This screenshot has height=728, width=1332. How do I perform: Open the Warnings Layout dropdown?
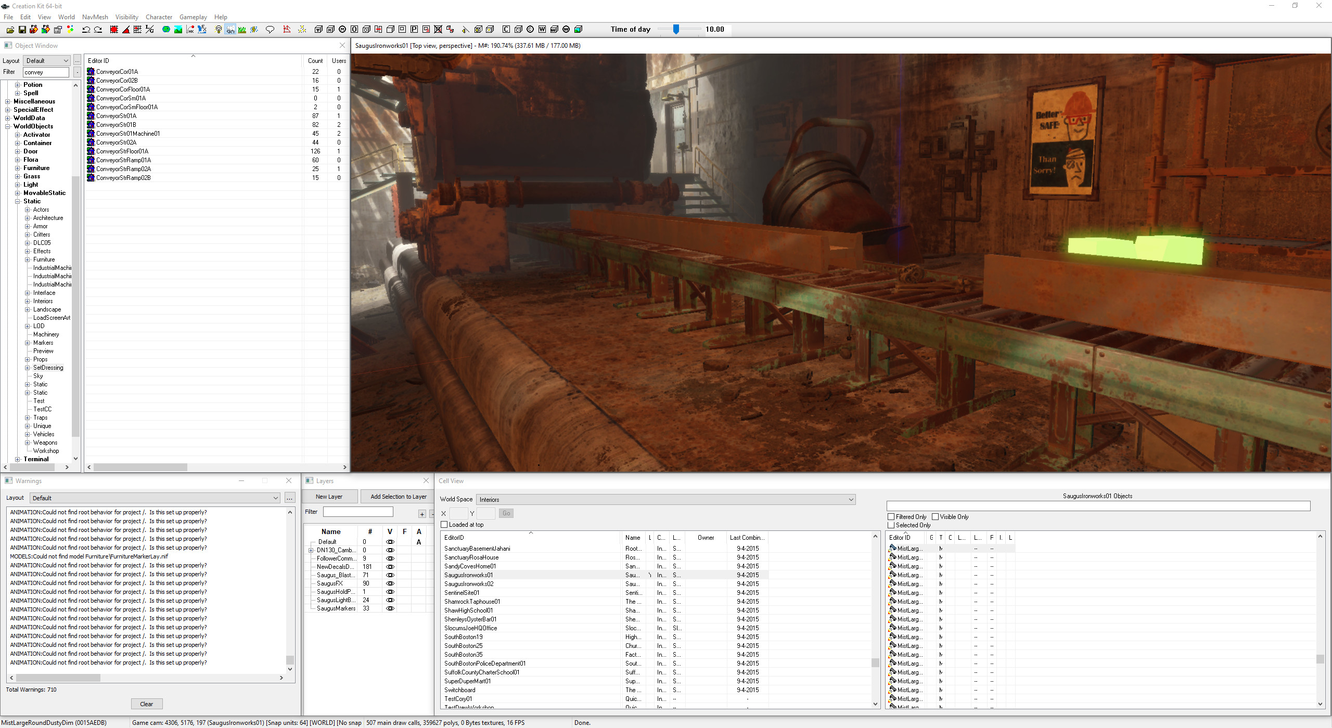[275, 498]
